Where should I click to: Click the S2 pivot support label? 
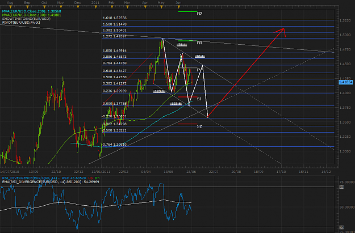coord(199,126)
